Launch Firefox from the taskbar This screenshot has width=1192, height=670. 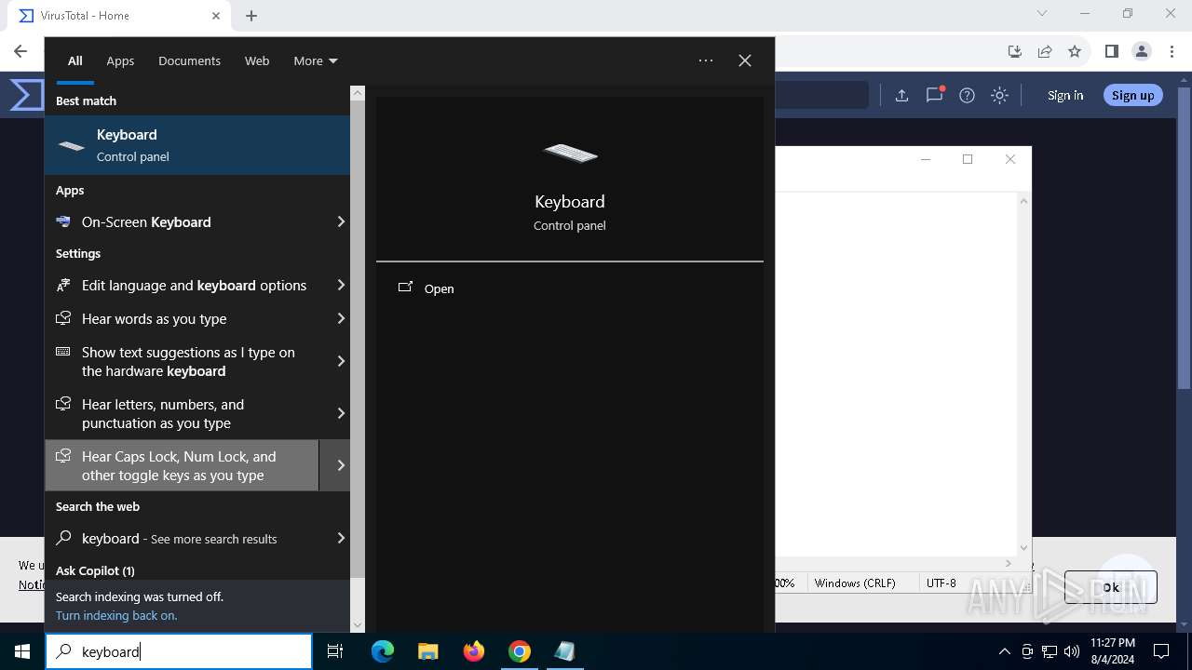(474, 651)
